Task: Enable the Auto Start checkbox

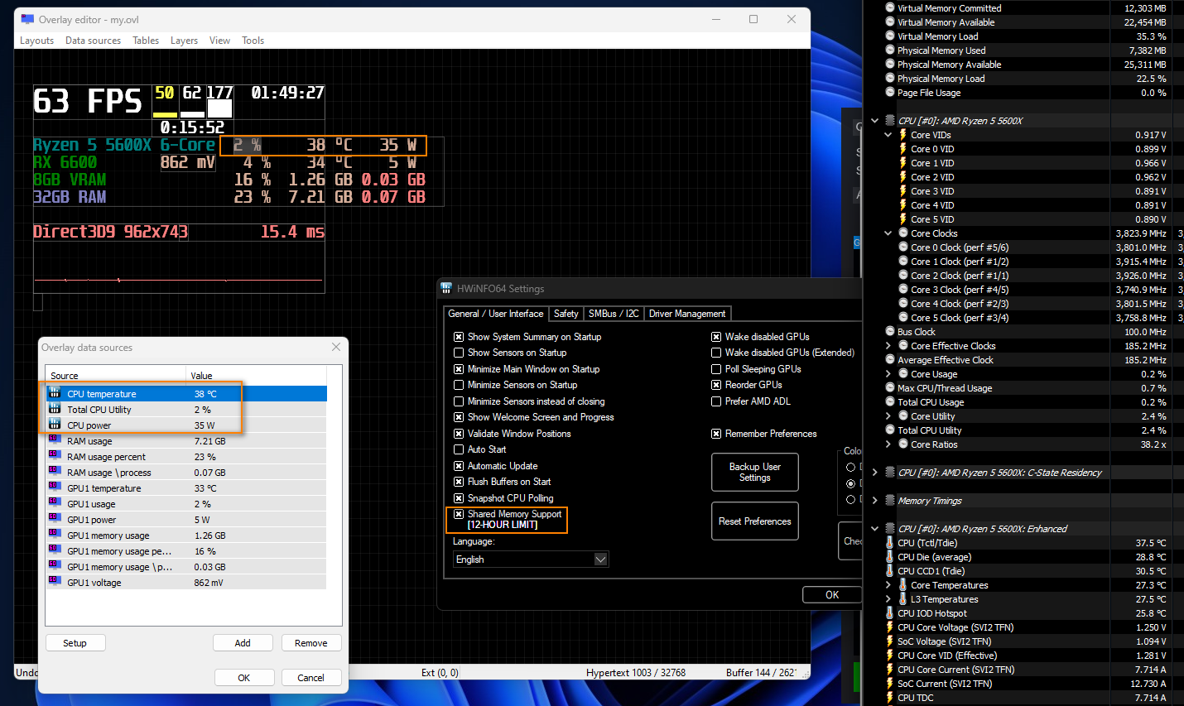Action: [459, 449]
